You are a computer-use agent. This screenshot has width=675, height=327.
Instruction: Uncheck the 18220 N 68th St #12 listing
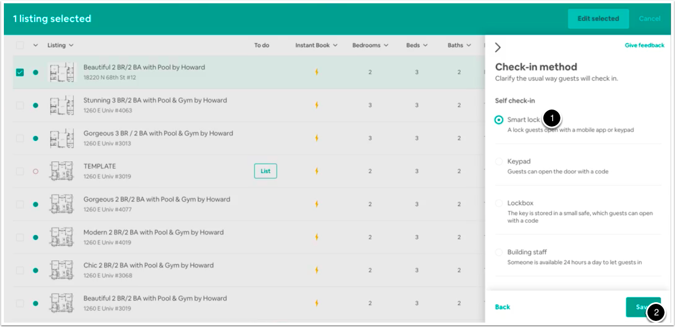pyautogui.click(x=20, y=72)
